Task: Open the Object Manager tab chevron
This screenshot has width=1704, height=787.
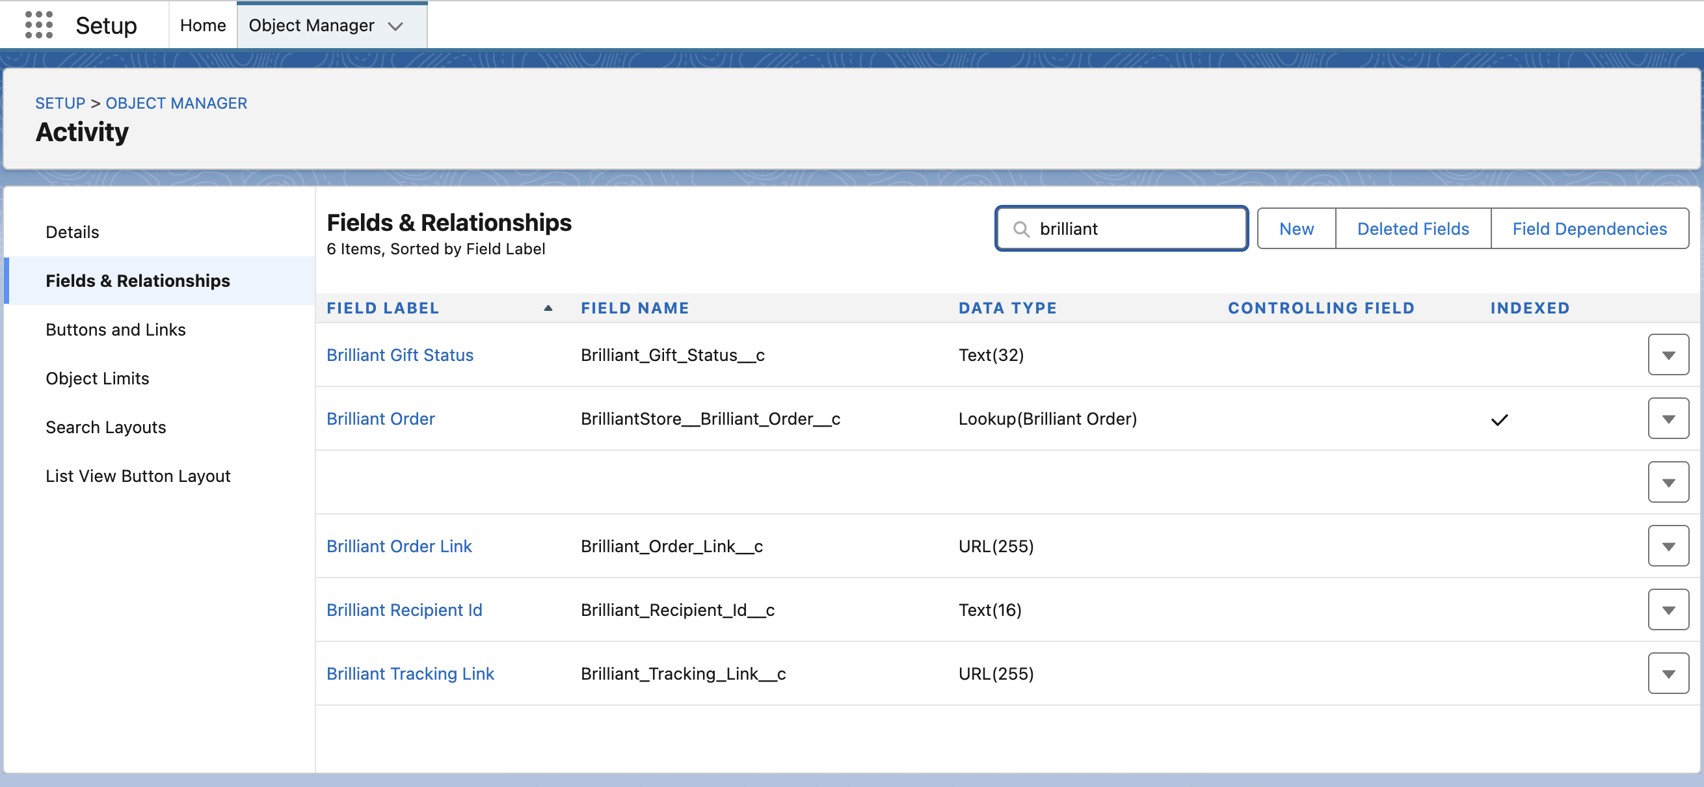Action: pyautogui.click(x=395, y=27)
